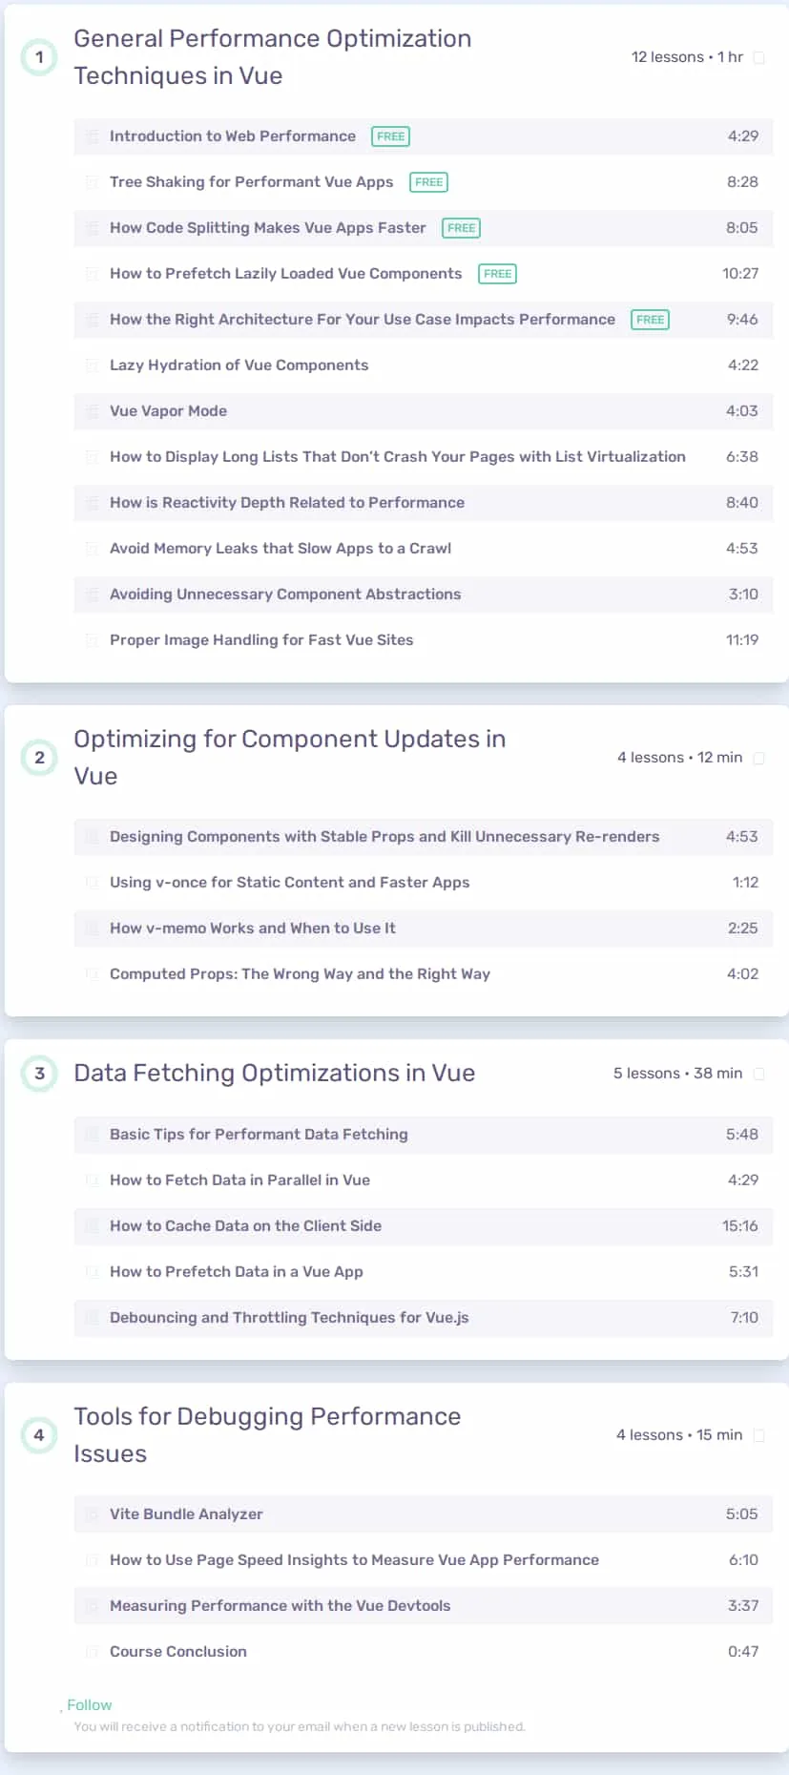Collapse the Tools for Debugging Performance Issues section

click(x=267, y=1435)
